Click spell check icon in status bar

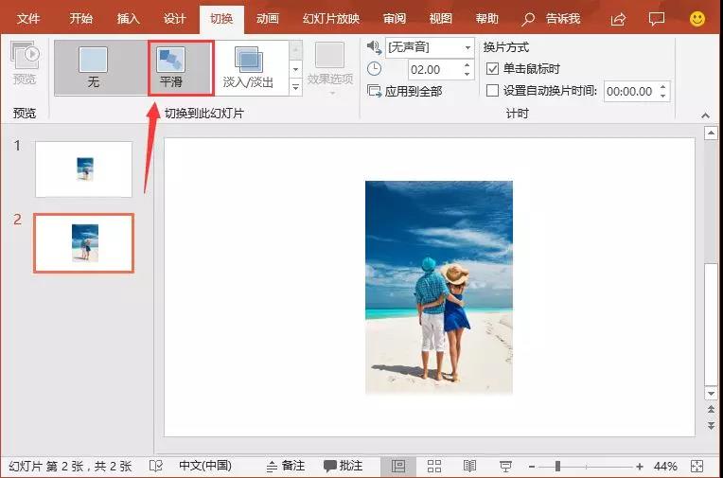156,466
